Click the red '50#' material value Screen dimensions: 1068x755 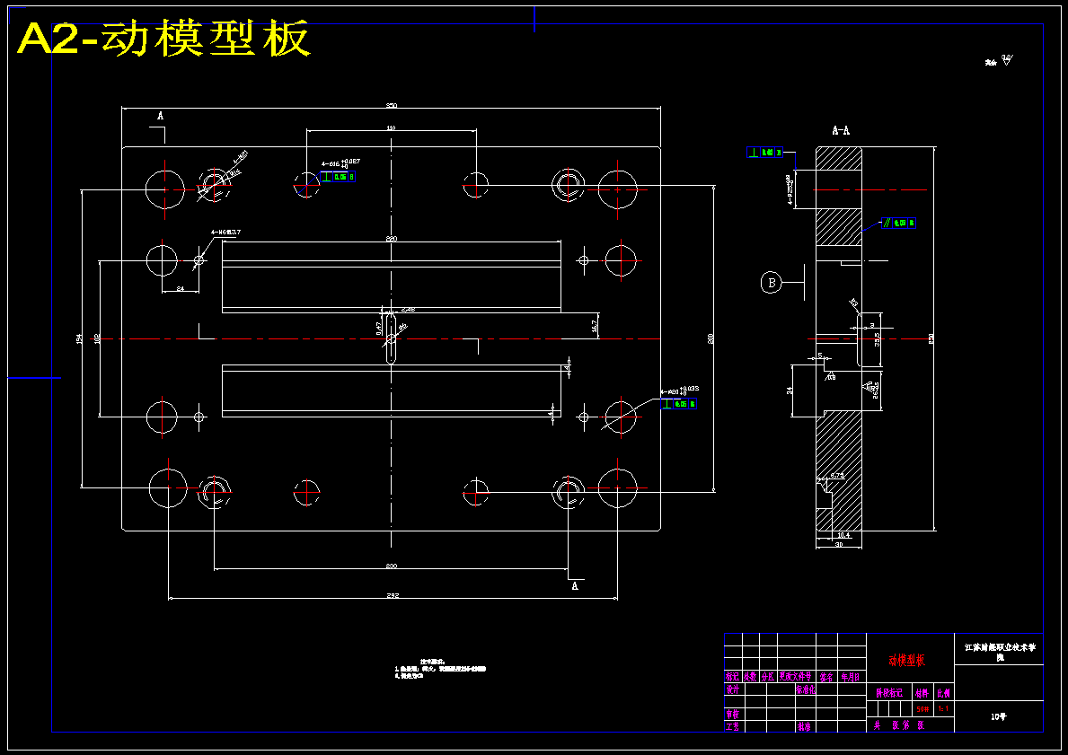tap(922, 709)
